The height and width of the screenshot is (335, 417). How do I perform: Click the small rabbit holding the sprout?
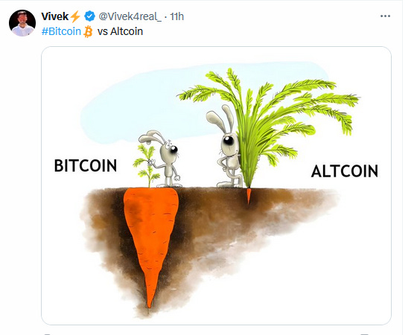tap(164, 159)
